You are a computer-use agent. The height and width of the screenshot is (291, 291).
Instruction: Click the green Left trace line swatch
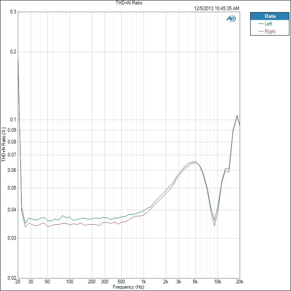tap(261, 24)
